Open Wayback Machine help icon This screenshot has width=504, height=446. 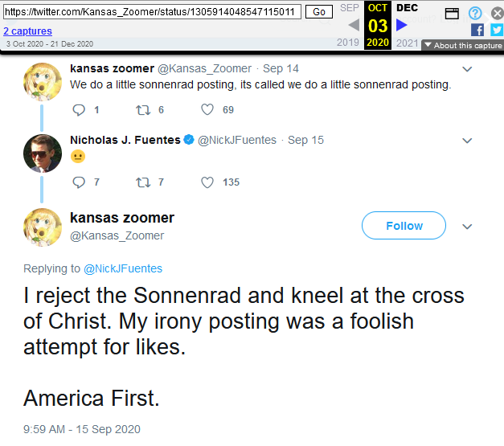pos(475,13)
